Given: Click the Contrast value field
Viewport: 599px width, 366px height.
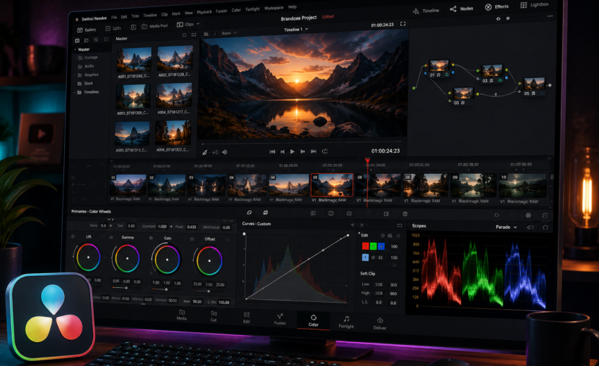Looking at the screenshot, I should point(162,227).
